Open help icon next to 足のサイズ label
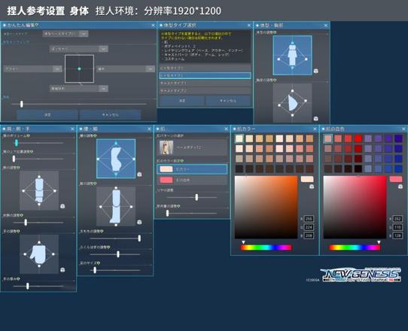The image size is (408, 331). click(x=99, y=263)
